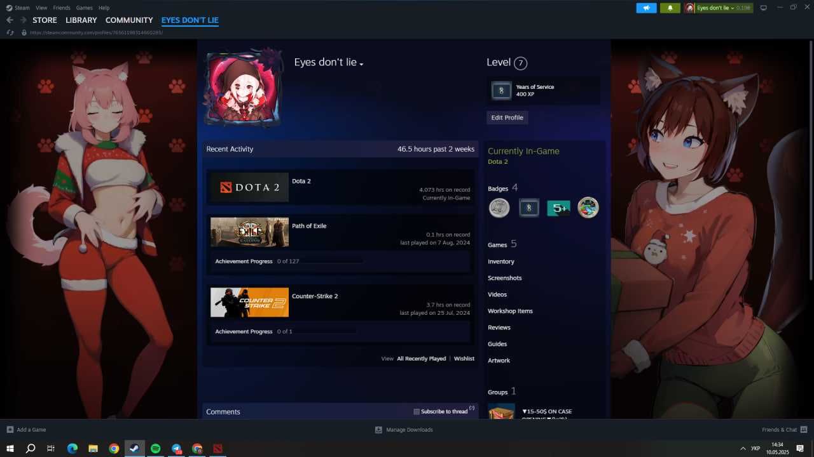Screen dimensions: 814x457
Task: Switch to the COMMUNITY tab
Action: [129, 20]
